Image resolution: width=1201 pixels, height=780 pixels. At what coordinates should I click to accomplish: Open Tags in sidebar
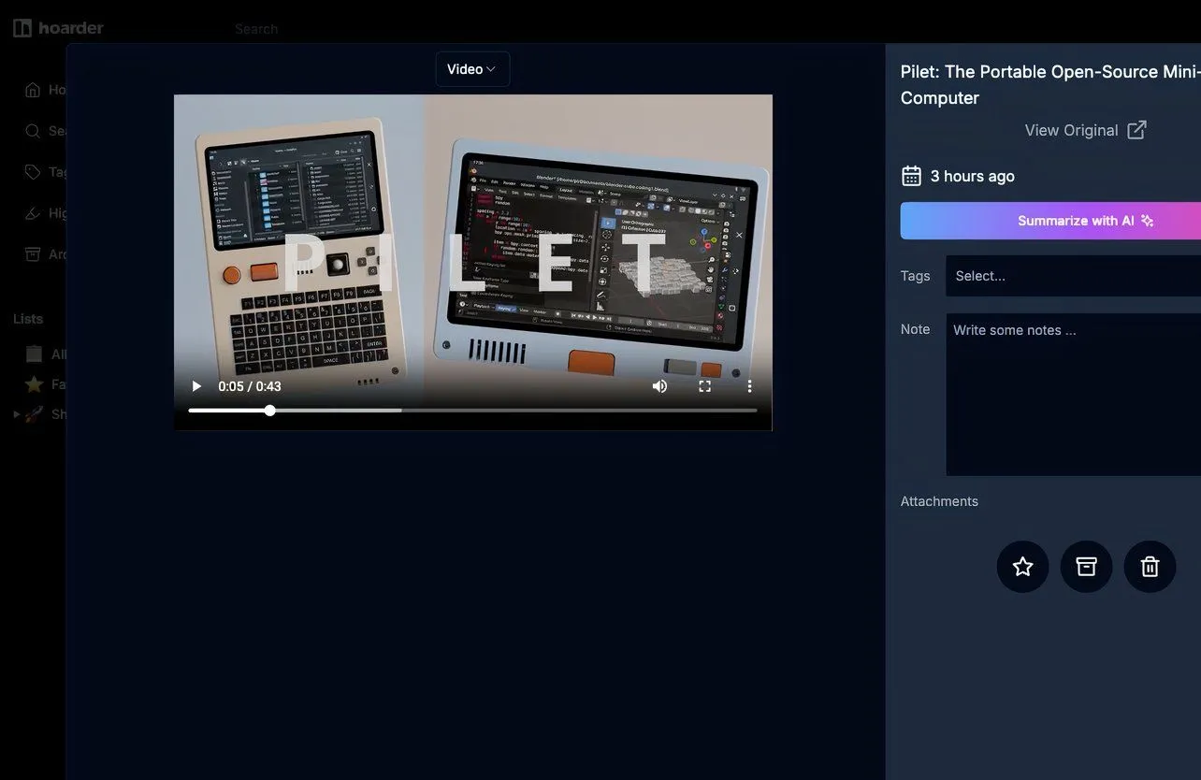[45, 172]
